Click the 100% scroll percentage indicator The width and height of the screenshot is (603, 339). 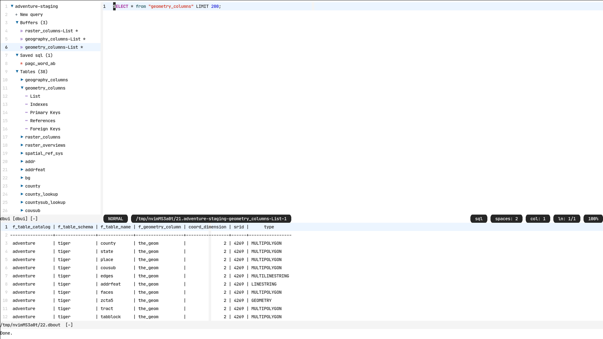coord(593,219)
